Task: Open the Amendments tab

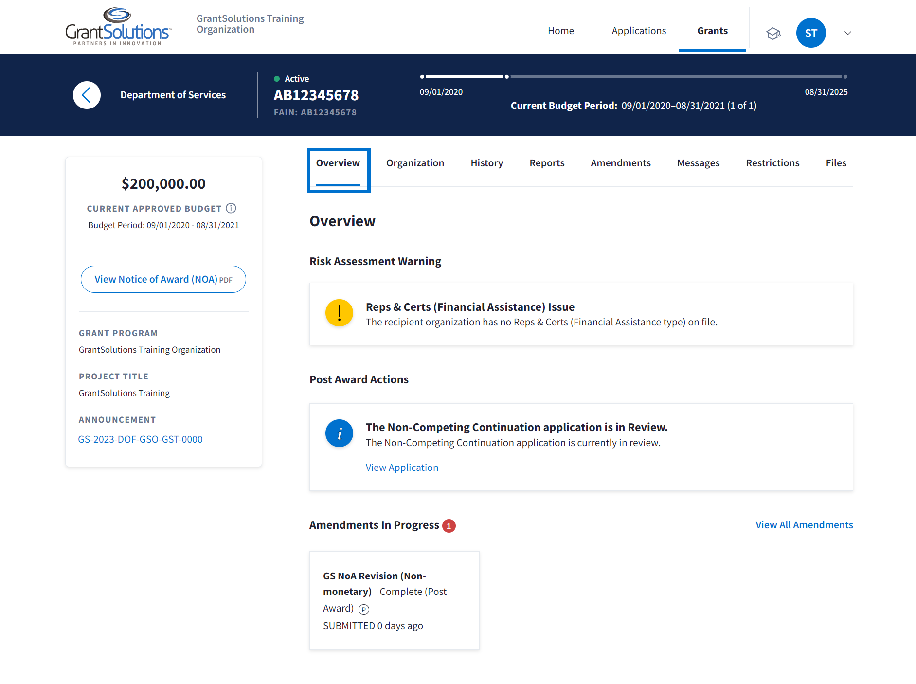Action: click(x=620, y=163)
